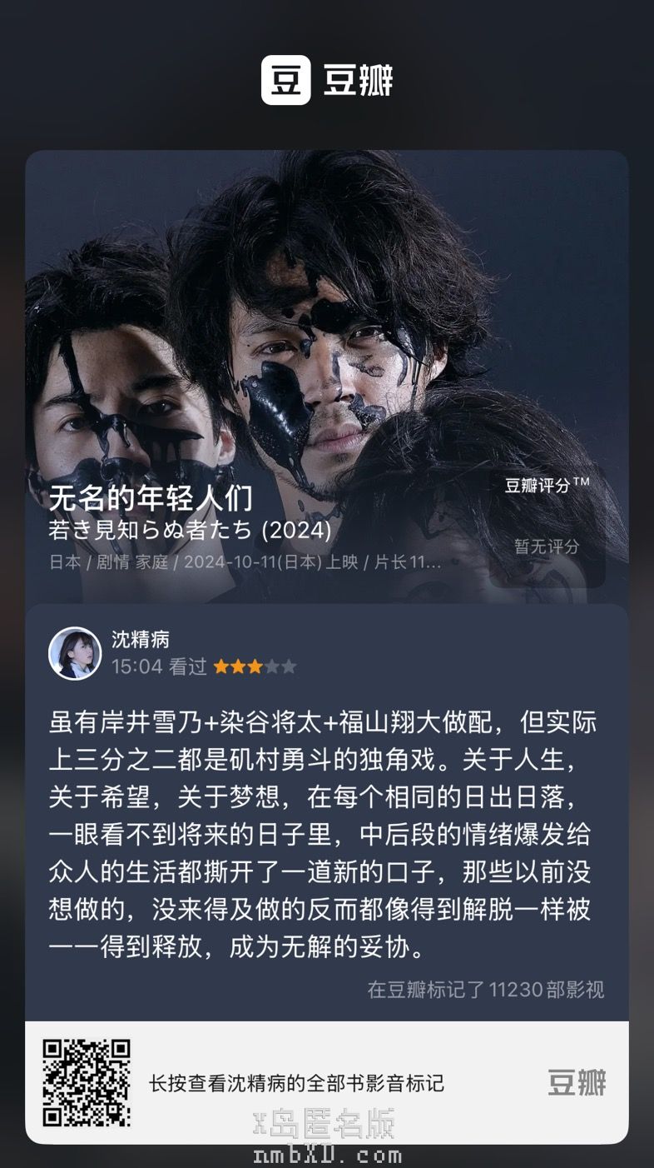Viewport: 654px width, 1168px height.
Task: Tap 在豆瓣标记了 11230 部影视 text
Action: pos(486,990)
